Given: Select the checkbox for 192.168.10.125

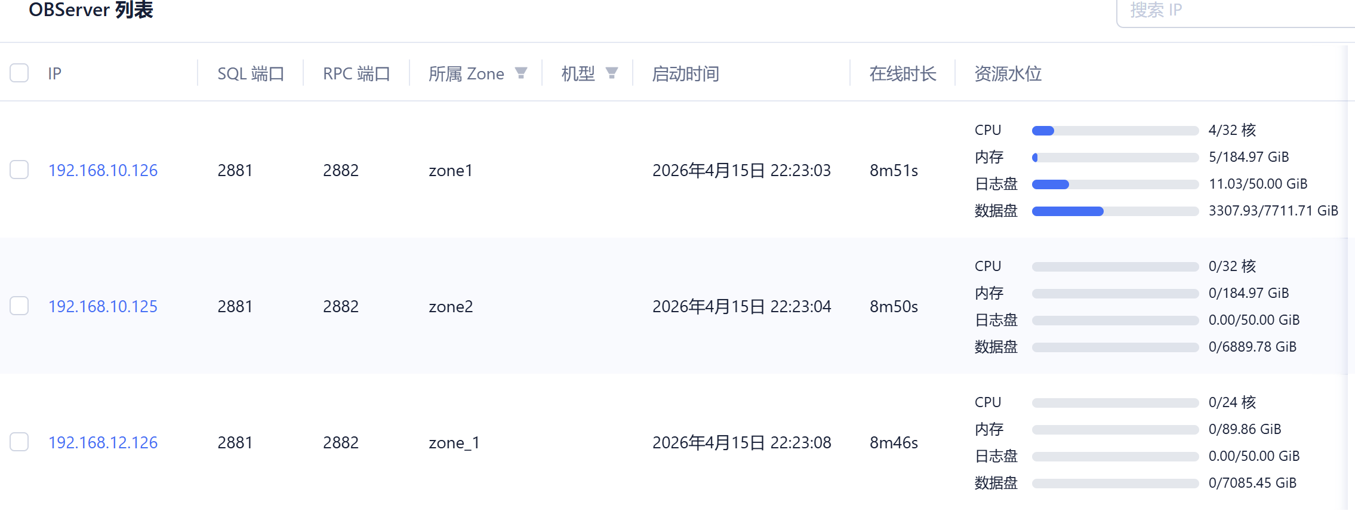Looking at the screenshot, I should (19, 306).
